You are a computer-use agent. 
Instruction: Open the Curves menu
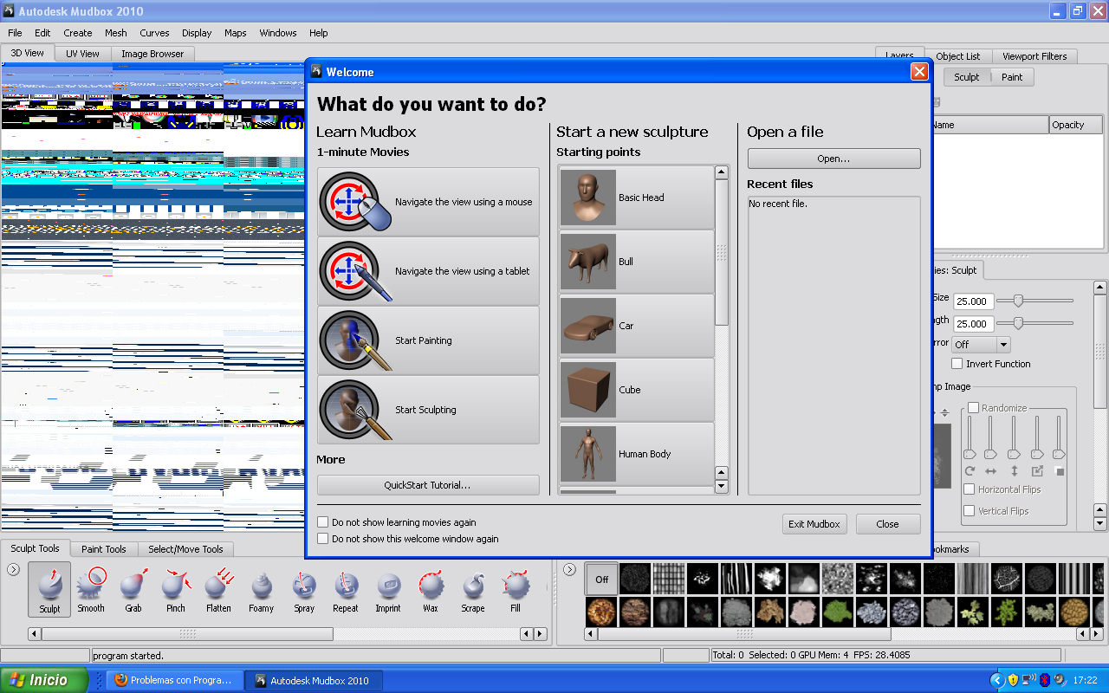[154, 33]
